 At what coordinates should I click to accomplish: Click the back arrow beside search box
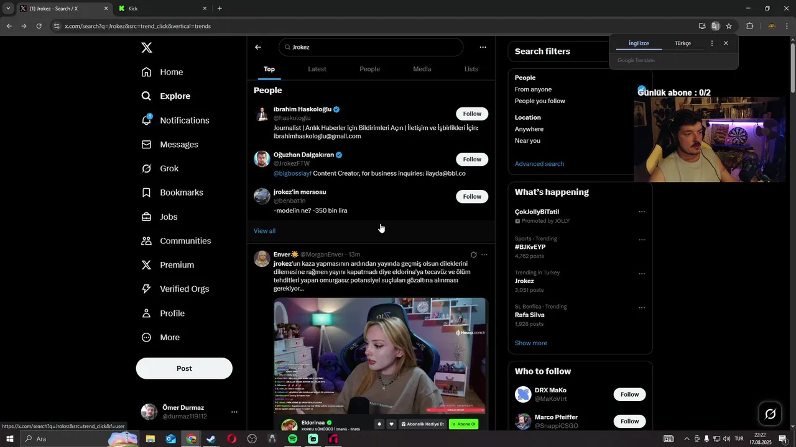[258, 47]
